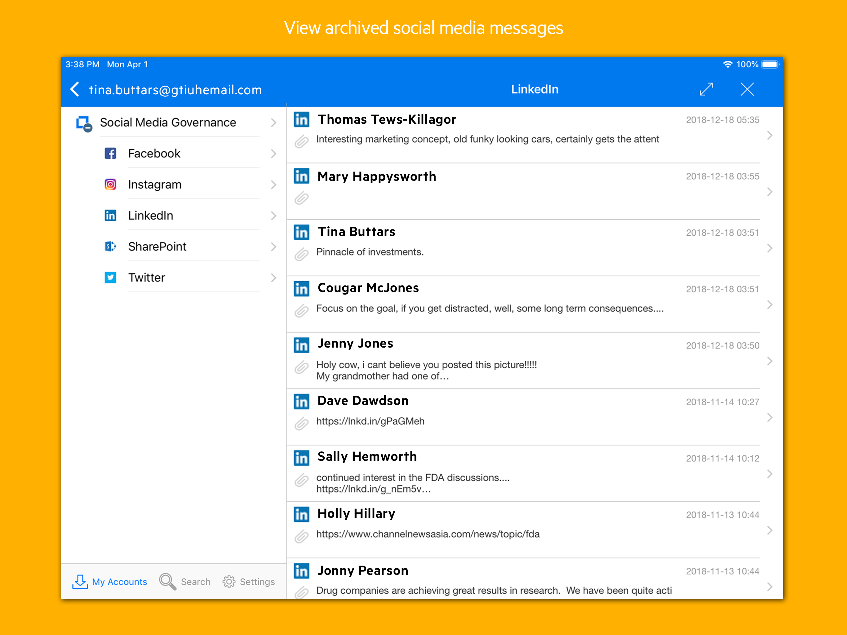847x635 pixels.
Task: Click the SharePoint icon in sidebar
Action: coord(110,246)
